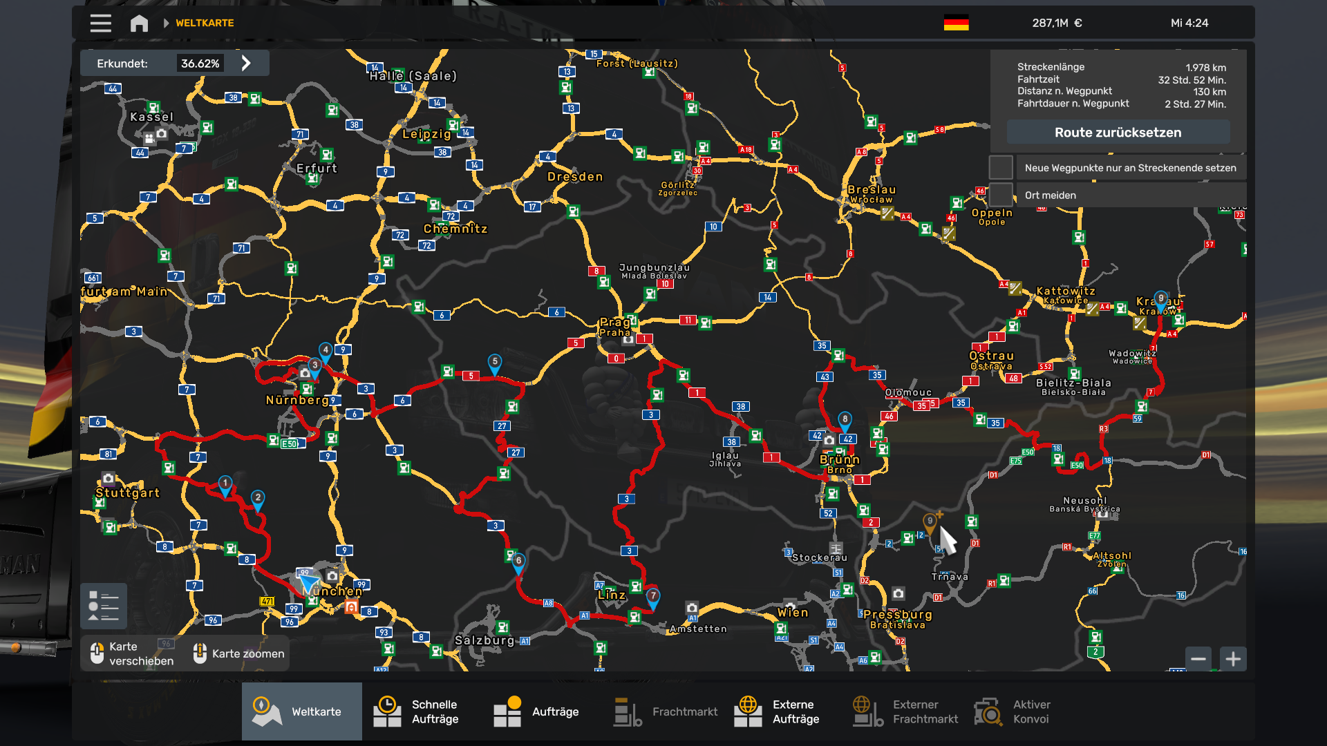The width and height of the screenshot is (1327, 746).
Task: Select waypoint marker 5 on the map
Action: coord(495,363)
